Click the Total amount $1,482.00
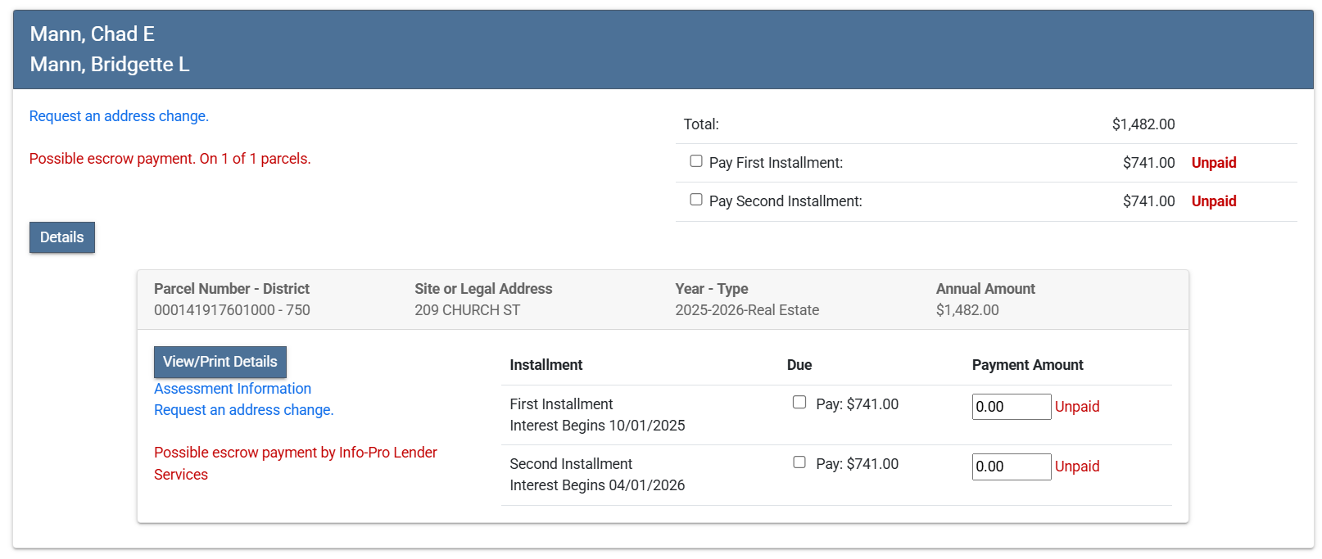 (x=1143, y=124)
